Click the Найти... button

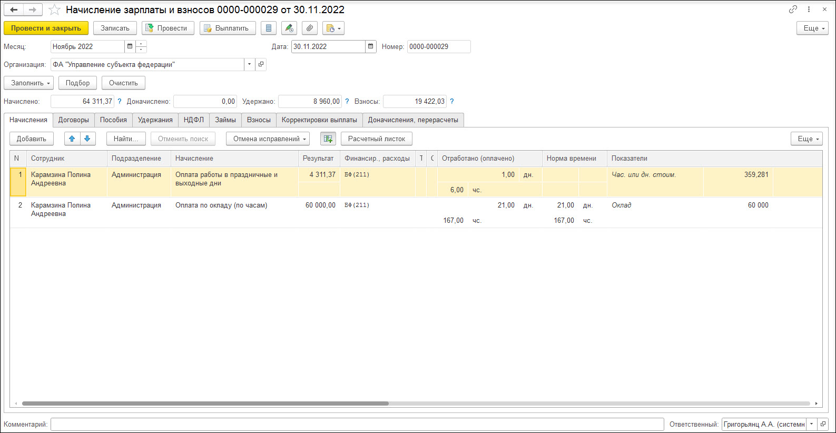126,139
